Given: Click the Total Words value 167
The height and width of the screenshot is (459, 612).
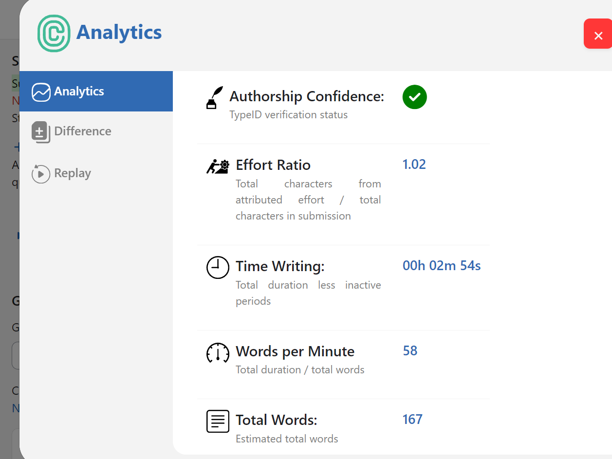Looking at the screenshot, I should point(412,419).
